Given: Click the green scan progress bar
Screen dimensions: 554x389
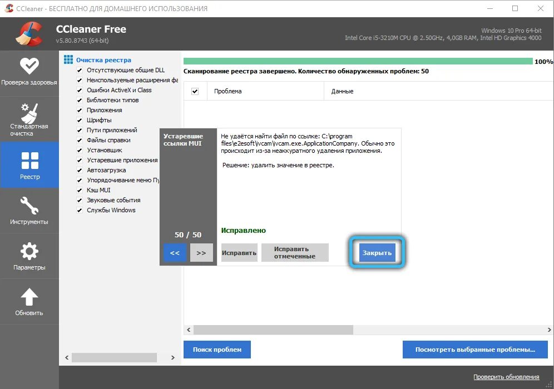Looking at the screenshot, I should (358, 62).
